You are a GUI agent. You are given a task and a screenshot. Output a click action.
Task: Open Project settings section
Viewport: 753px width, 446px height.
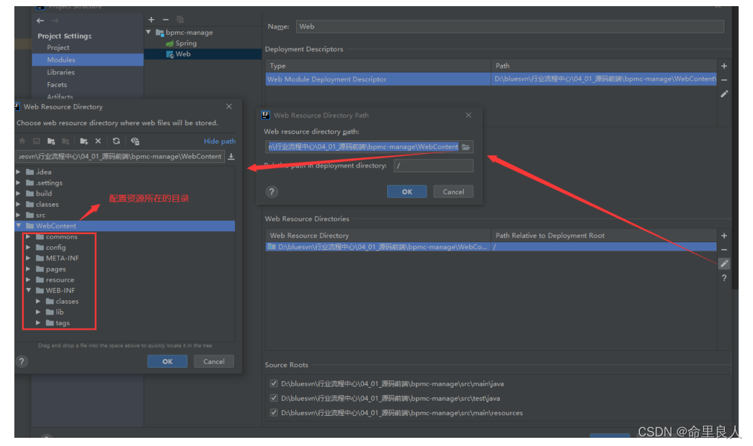click(x=58, y=47)
